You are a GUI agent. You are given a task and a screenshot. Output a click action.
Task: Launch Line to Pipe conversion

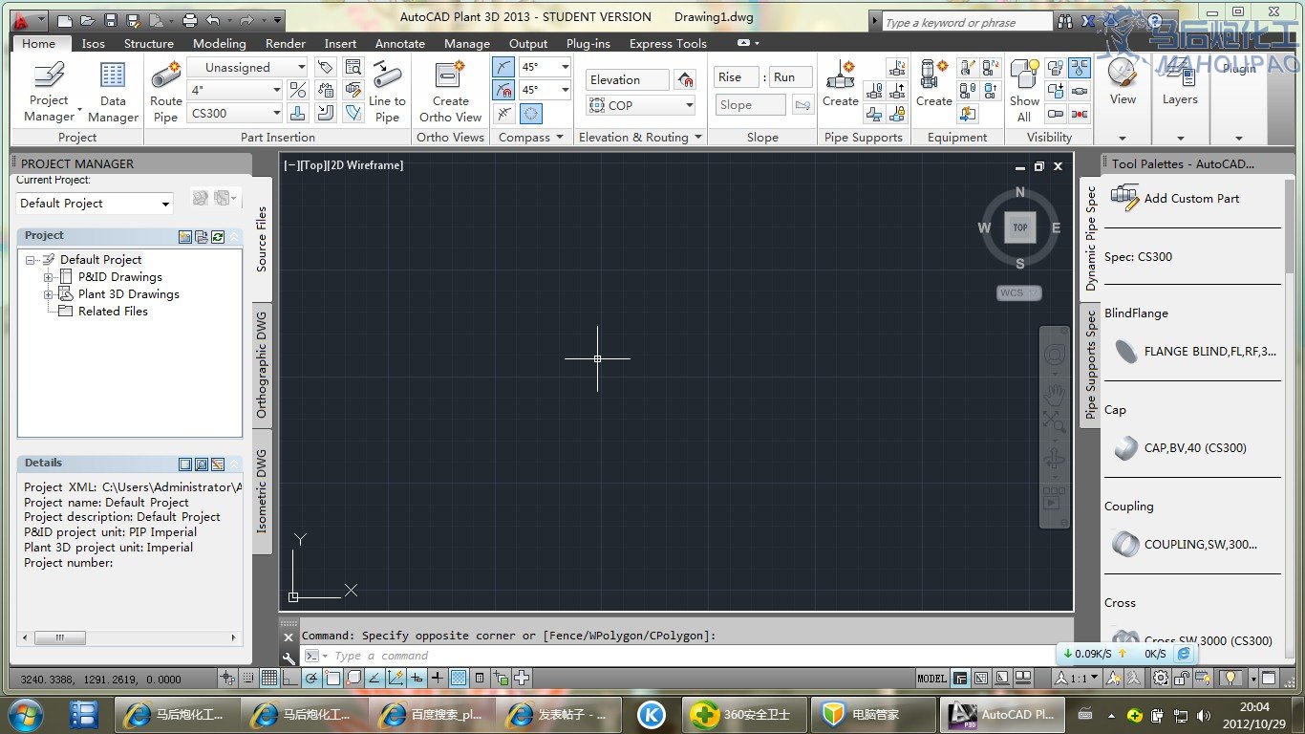point(387,92)
